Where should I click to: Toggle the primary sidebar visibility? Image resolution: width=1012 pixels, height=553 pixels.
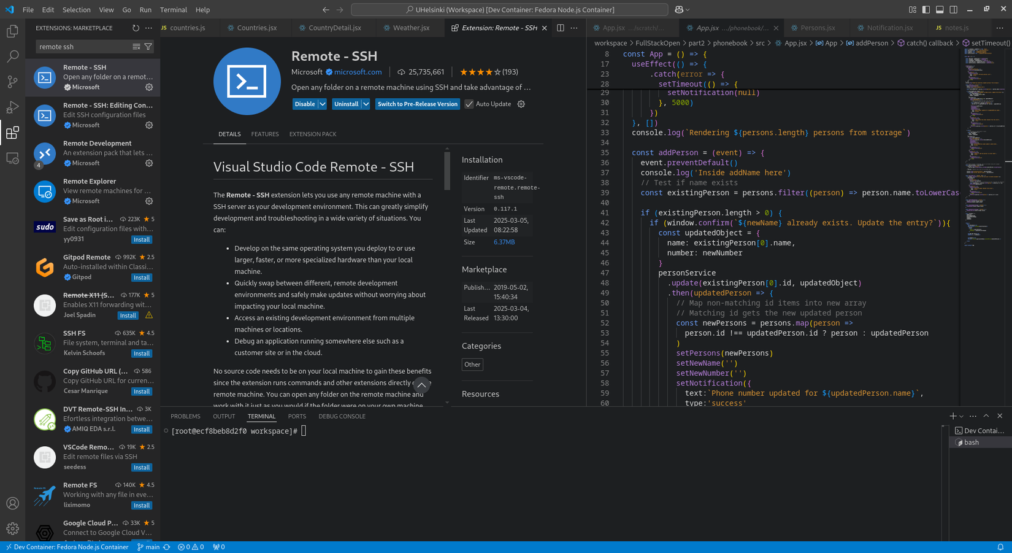926,9
